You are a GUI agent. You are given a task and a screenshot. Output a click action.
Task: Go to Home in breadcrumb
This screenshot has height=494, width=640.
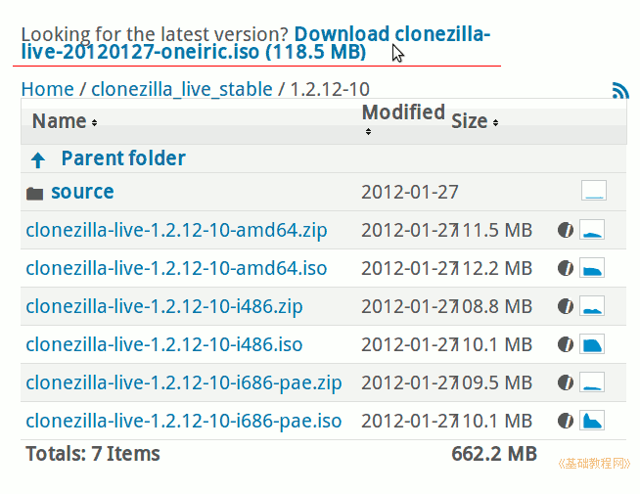[x=47, y=89]
